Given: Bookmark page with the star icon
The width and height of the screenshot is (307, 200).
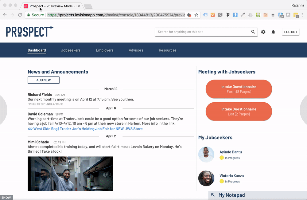Looking at the screenshot, I should (196, 15).
